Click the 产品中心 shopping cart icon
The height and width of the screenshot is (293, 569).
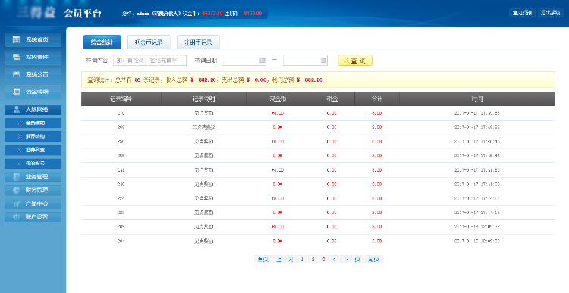[x=17, y=203]
